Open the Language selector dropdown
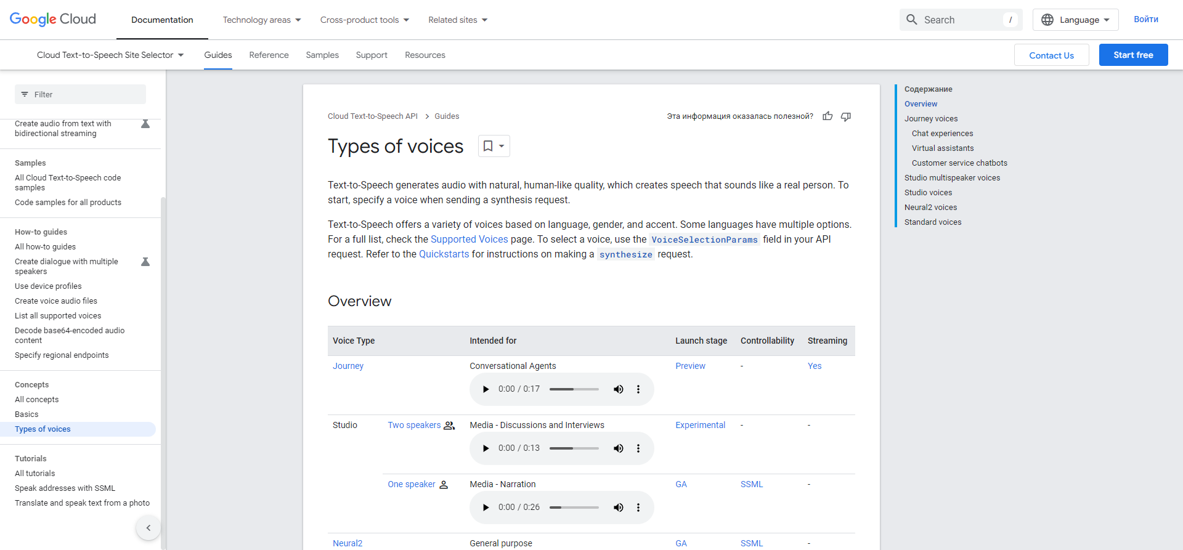The image size is (1183, 550). (1076, 20)
